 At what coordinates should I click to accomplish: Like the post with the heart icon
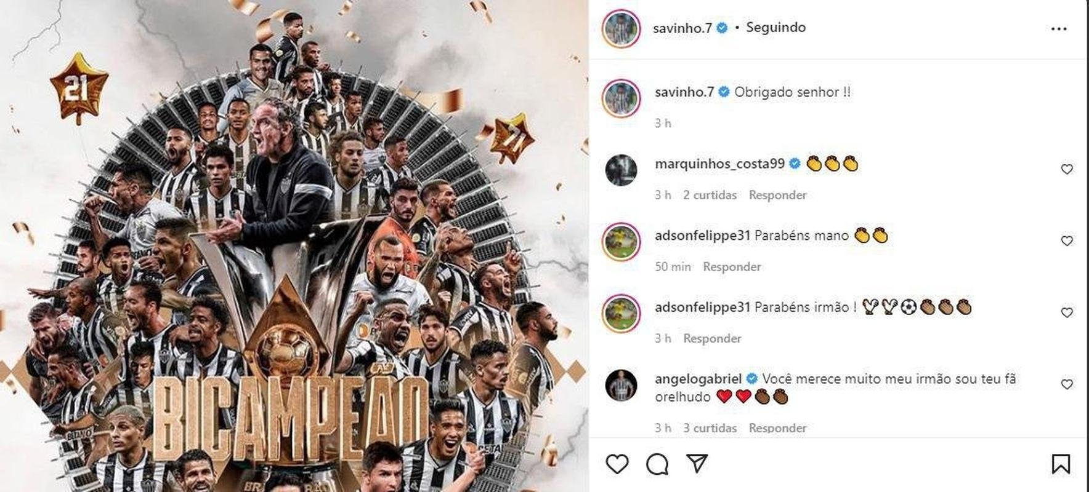(617, 464)
